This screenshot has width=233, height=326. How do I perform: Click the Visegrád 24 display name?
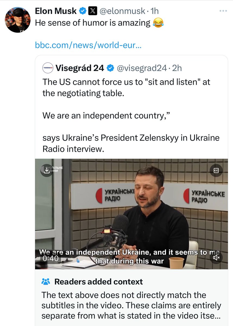point(80,68)
